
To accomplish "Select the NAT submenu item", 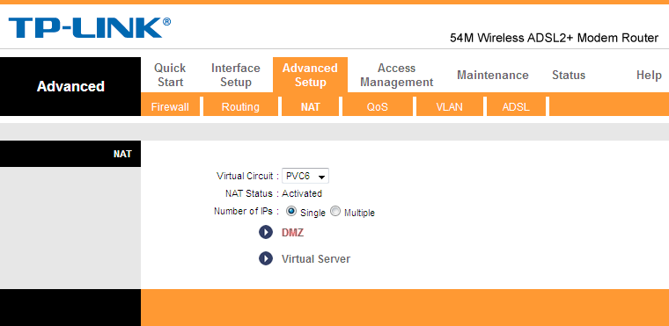I will click(x=310, y=107).
